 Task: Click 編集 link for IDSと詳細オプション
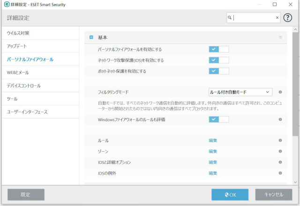pyautogui.click(x=213, y=162)
